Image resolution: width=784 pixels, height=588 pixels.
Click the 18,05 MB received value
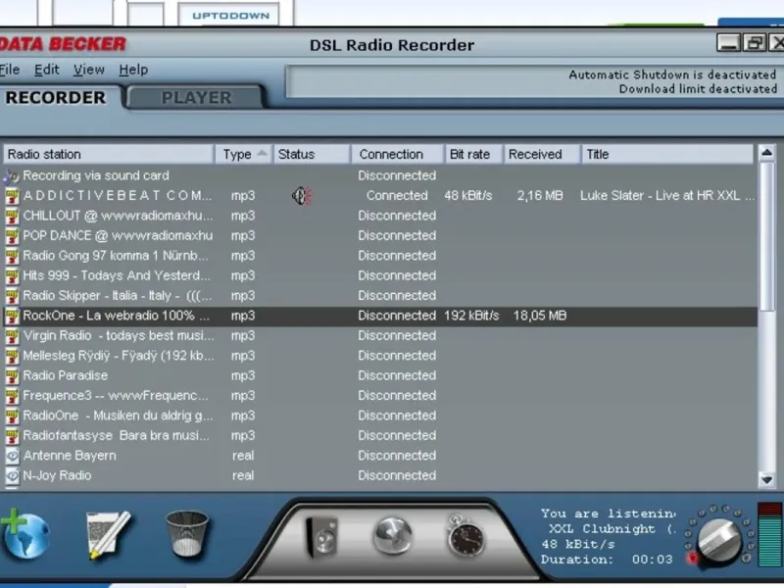click(x=540, y=316)
